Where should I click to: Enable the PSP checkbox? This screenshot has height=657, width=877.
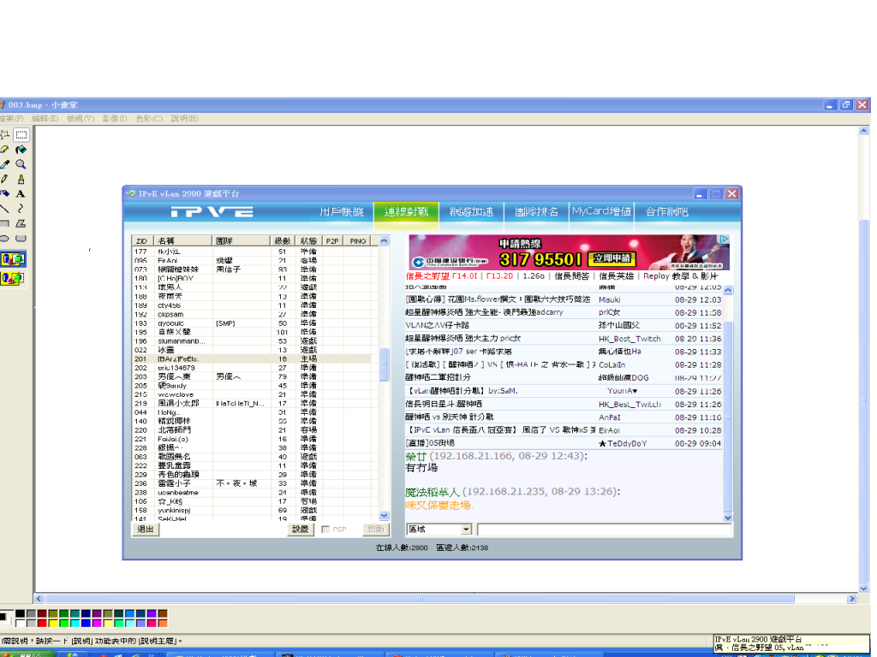(325, 530)
